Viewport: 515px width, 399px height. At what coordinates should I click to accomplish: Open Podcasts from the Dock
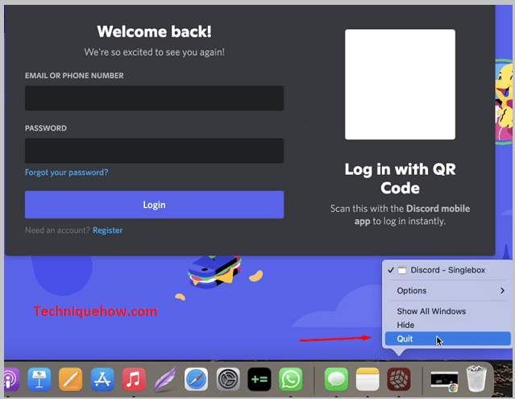pyautogui.click(x=10, y=380)
